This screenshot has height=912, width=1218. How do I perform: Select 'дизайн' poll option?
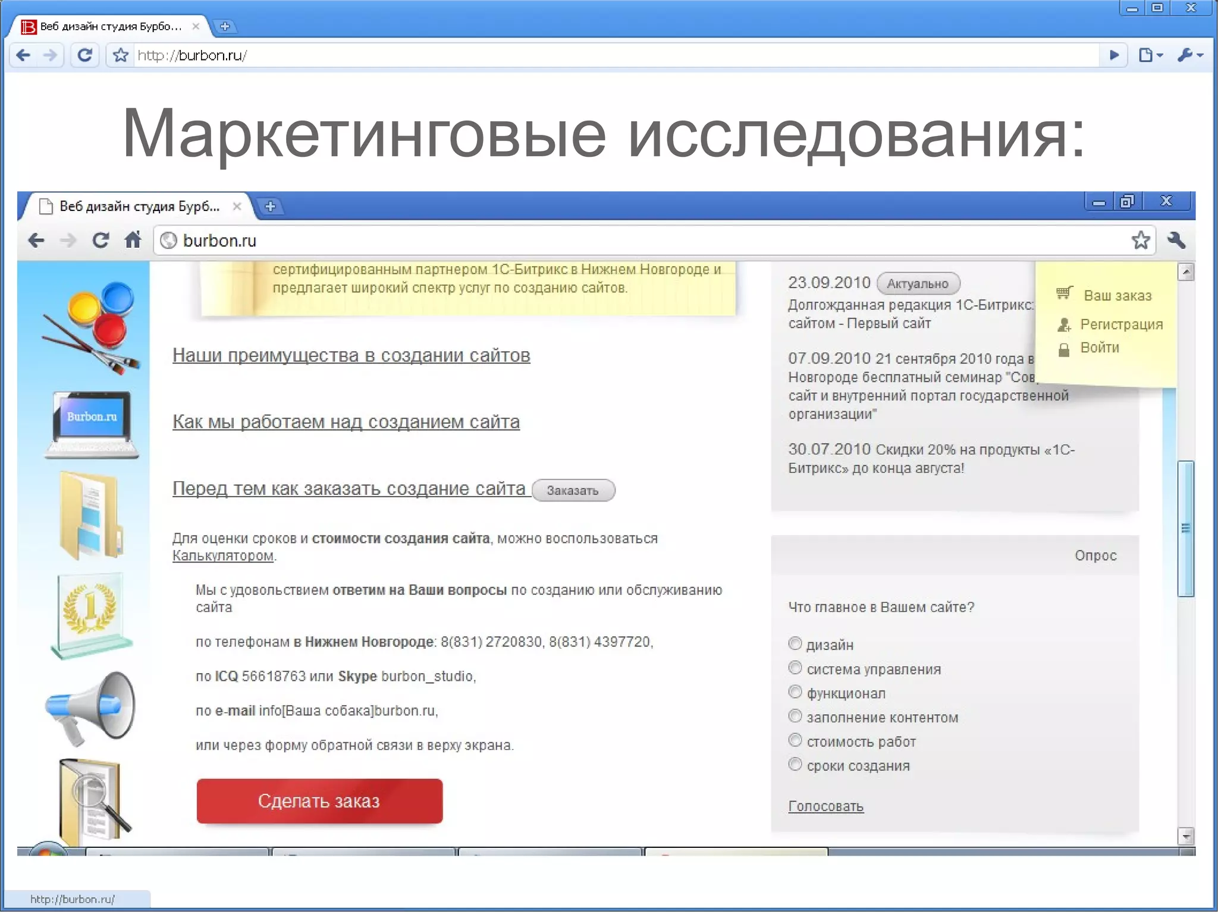coord(795,643)
